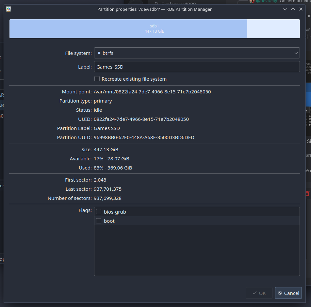Click the Cancel button
This screenshot has width=311, height=307.
[288, 293]
